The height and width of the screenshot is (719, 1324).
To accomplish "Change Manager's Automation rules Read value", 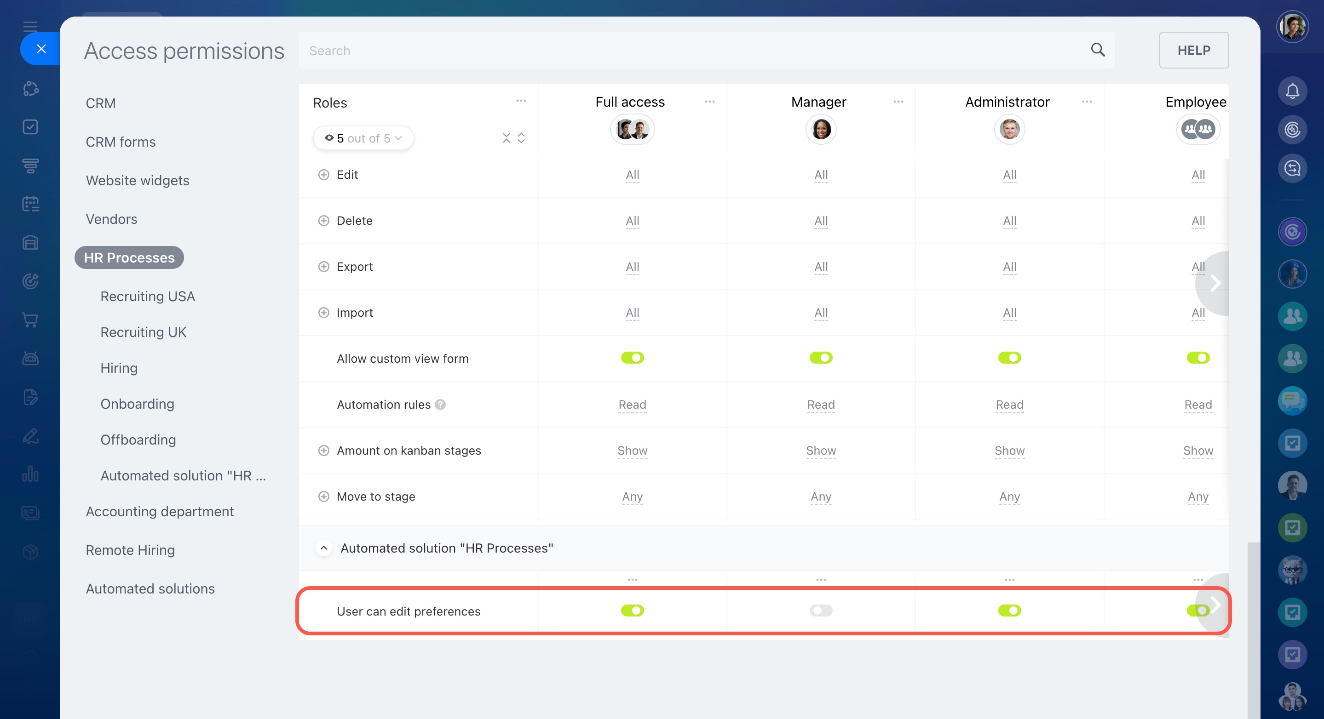I will (x=821, y=405).
